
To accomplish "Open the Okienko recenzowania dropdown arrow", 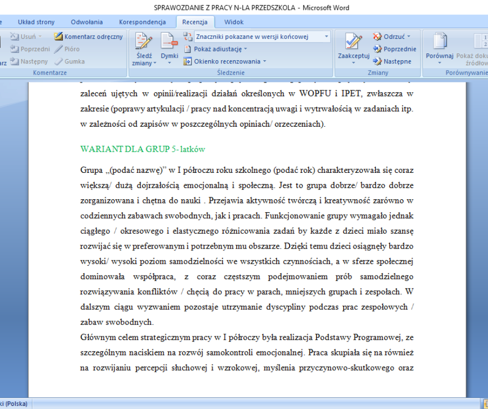I will click(x=264, y=61).
